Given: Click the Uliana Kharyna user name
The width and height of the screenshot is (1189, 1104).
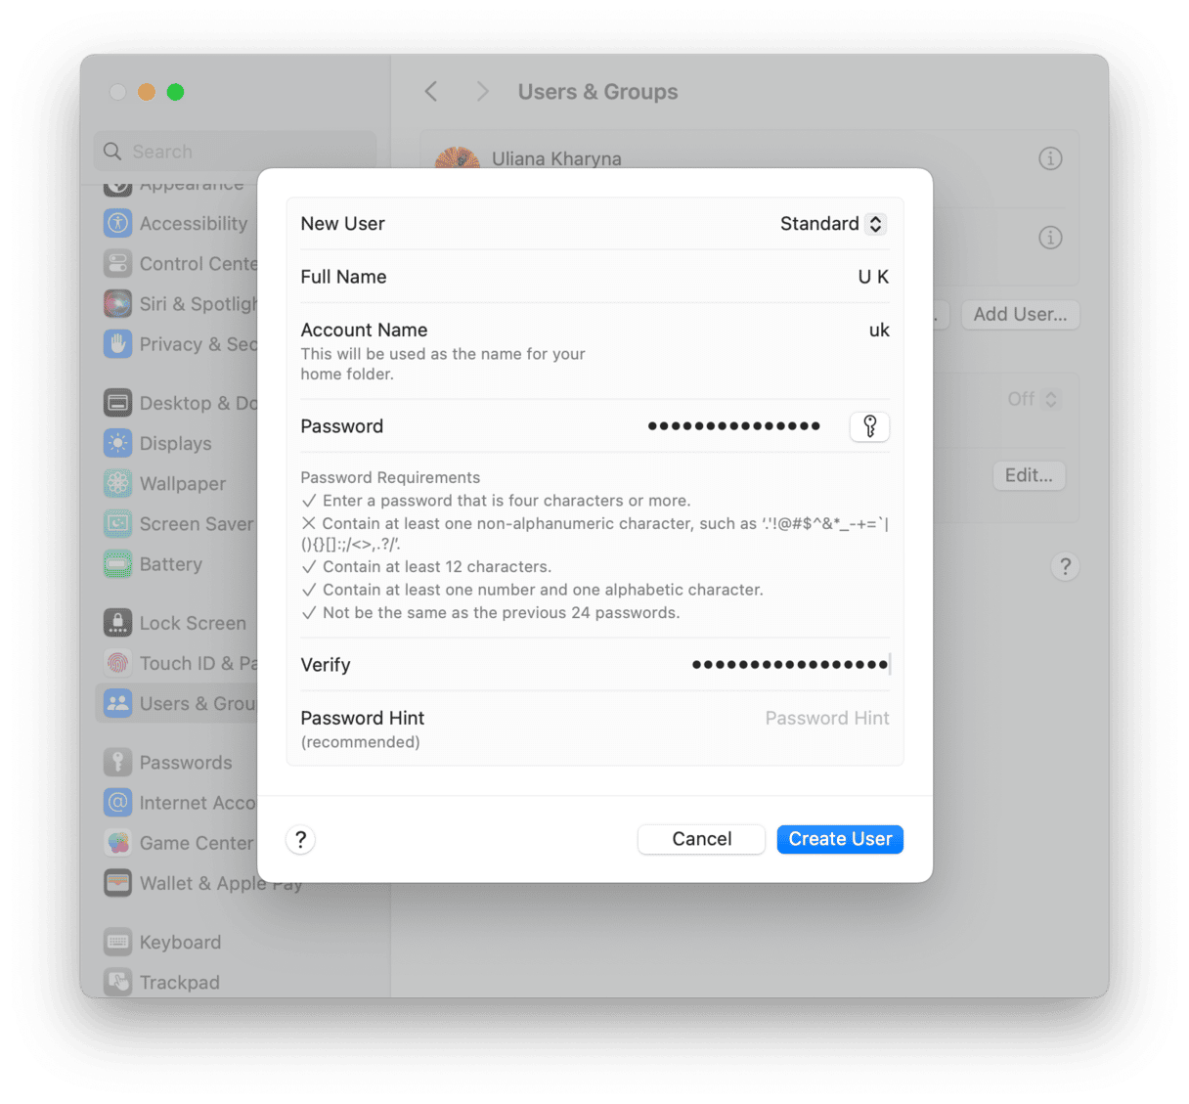Looking at the screenshot, I should tap(556, 158).
